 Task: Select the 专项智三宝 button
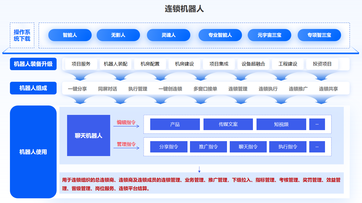point(319,35)
